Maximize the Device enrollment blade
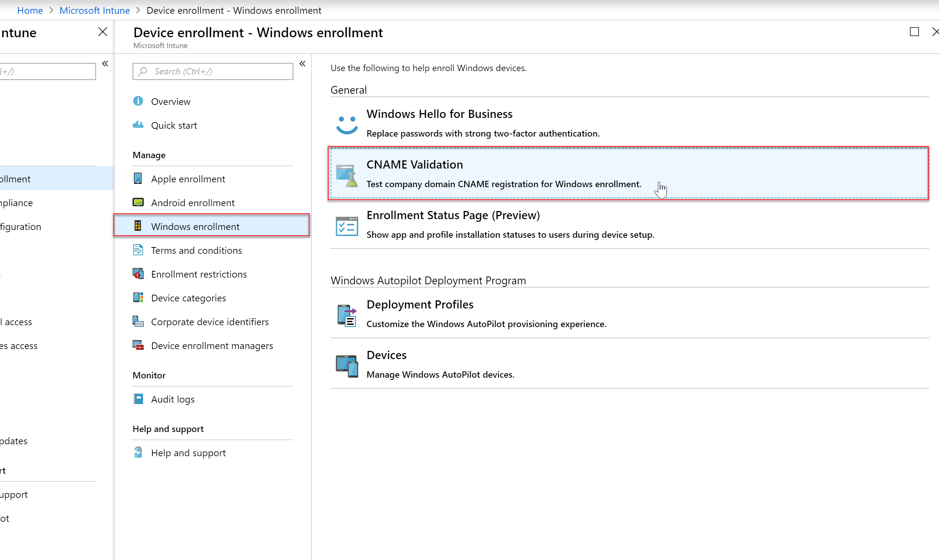Viewport: 939px width, 560px height. tap(914, 32)
